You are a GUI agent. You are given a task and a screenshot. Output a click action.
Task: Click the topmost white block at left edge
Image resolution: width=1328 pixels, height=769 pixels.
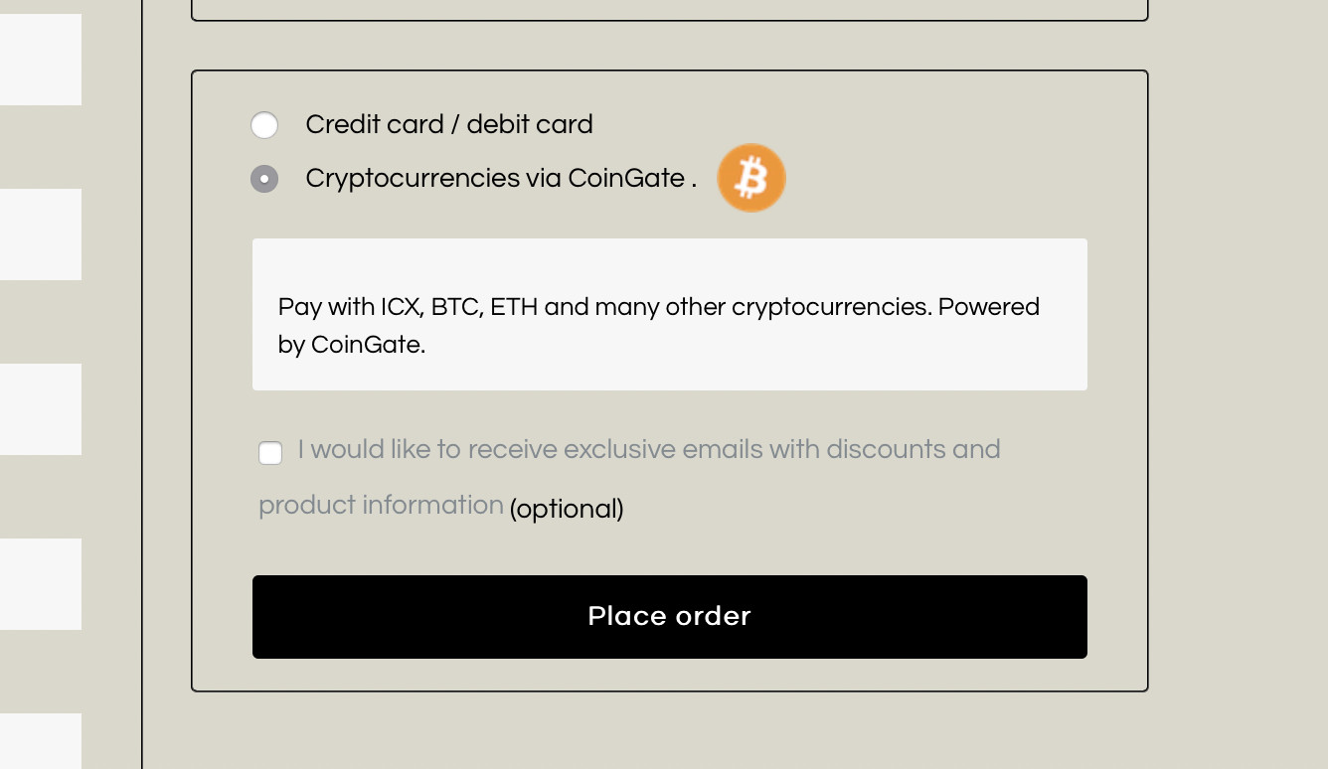40,60
